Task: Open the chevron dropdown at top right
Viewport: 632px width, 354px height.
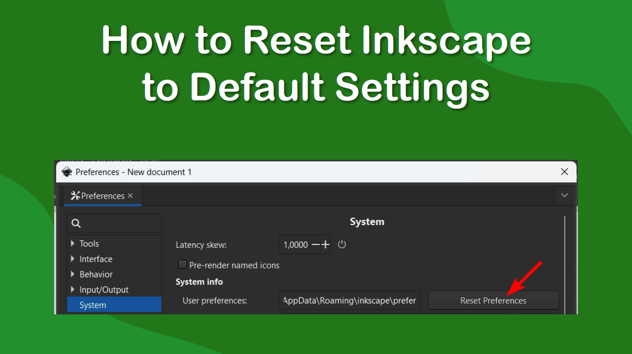Action: (x=564, y=195)
